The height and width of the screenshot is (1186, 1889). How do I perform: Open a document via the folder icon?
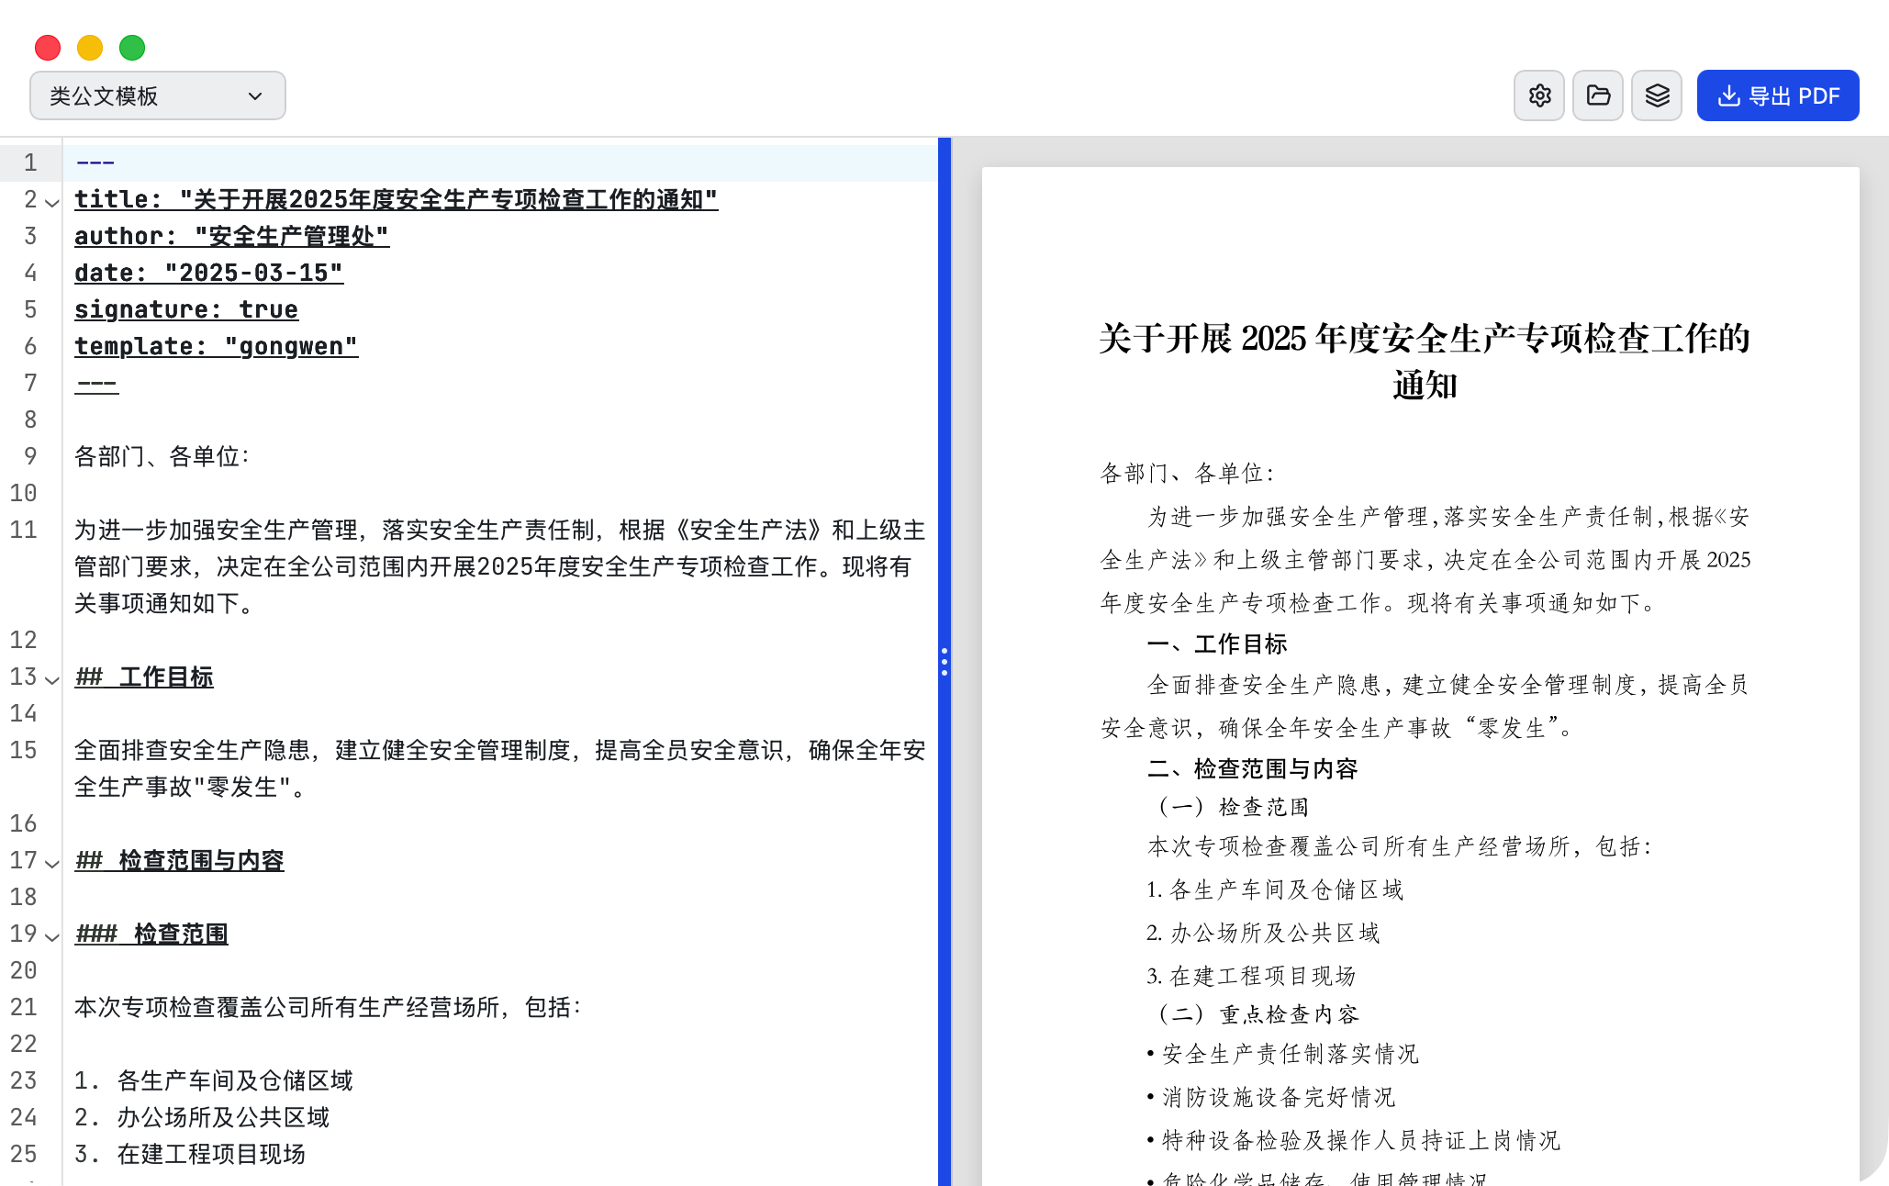[1598, 95]
